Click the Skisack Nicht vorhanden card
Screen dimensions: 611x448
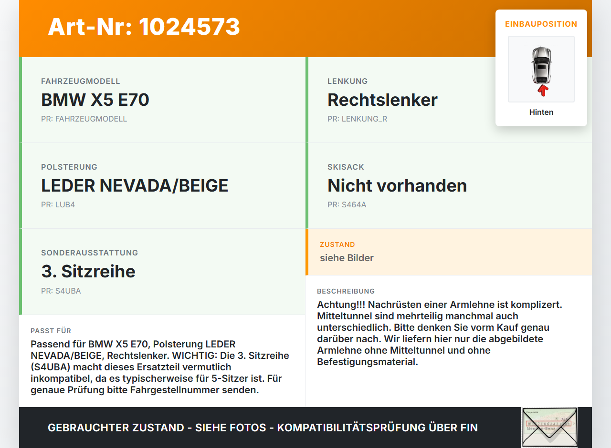click(x=449, y=186)
